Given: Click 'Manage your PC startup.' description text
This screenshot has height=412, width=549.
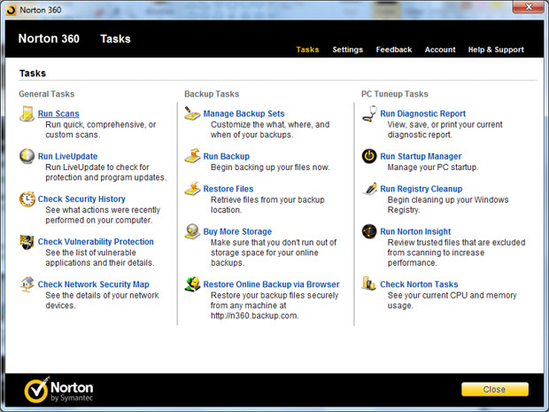Looking at the screenshot, I should tap(433, 167).
